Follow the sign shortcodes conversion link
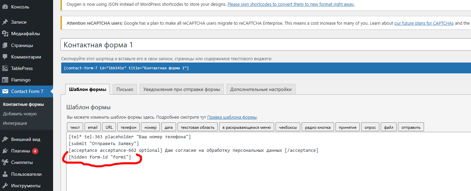The width and height of the screenshot is (471, 191). point(291,4)
